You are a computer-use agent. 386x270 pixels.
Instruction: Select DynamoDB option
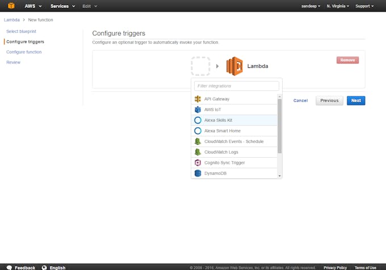[x=234, y=173]
